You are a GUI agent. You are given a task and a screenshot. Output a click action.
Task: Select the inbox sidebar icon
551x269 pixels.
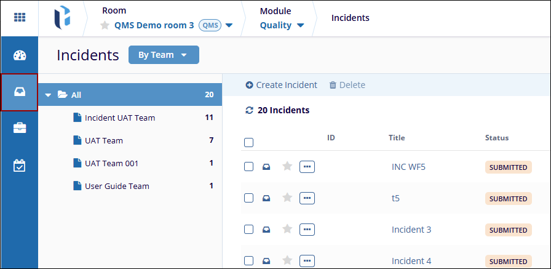(20, 92)
